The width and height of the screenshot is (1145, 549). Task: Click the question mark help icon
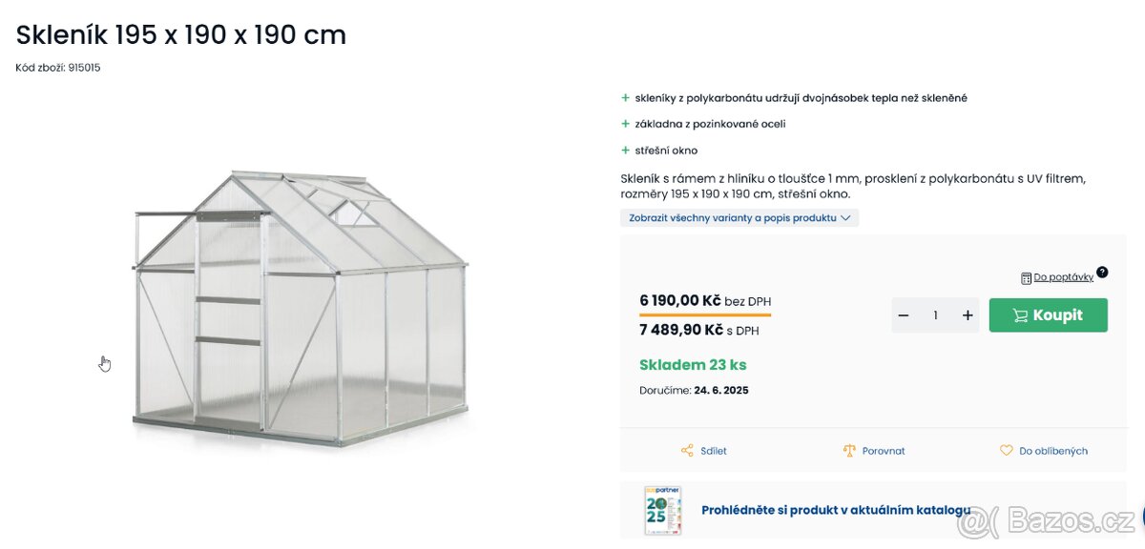click(x=1102, y=273)
